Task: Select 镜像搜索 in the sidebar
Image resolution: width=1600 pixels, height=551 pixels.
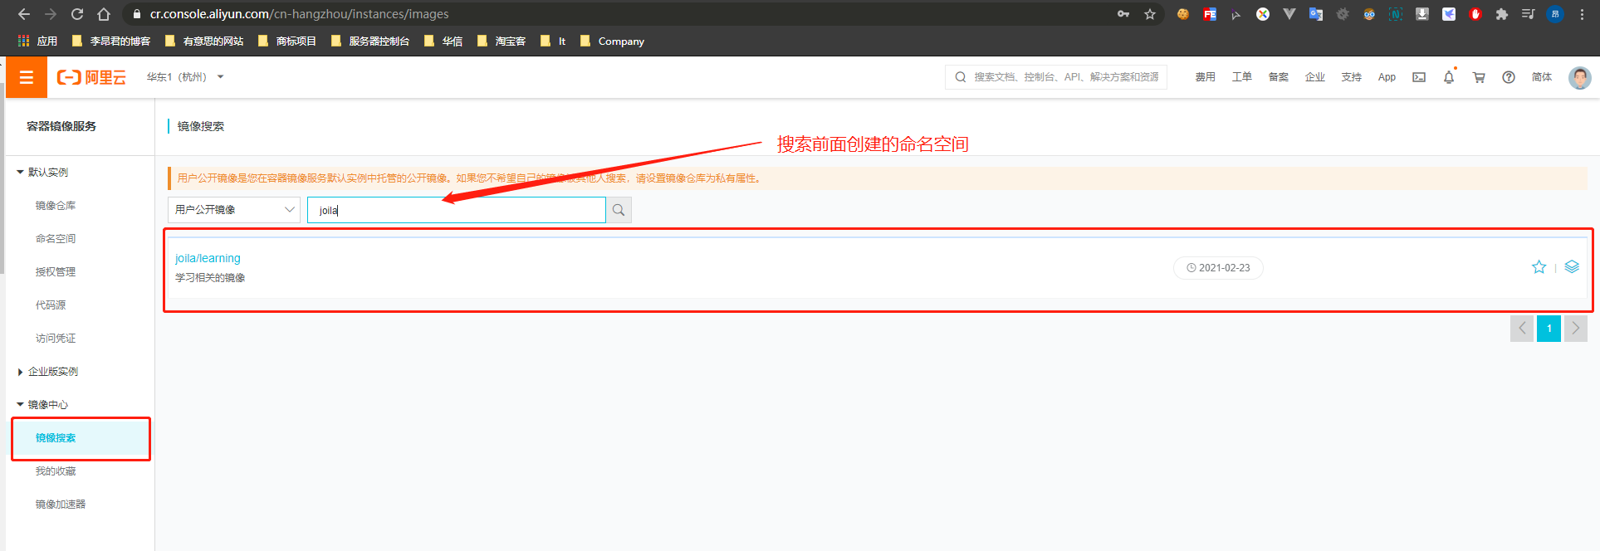Action: [56, 438]
